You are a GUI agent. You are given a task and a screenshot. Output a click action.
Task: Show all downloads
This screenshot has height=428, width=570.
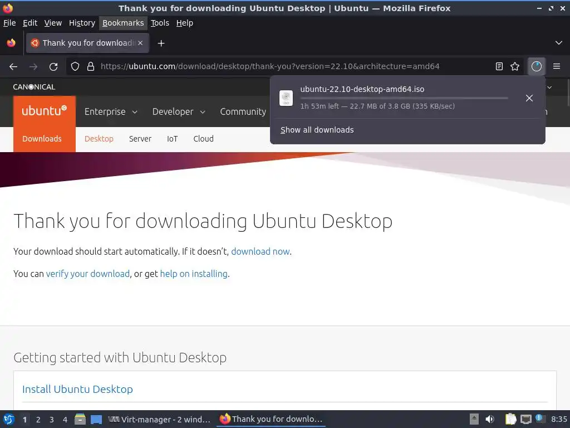[x=317, y=130]
